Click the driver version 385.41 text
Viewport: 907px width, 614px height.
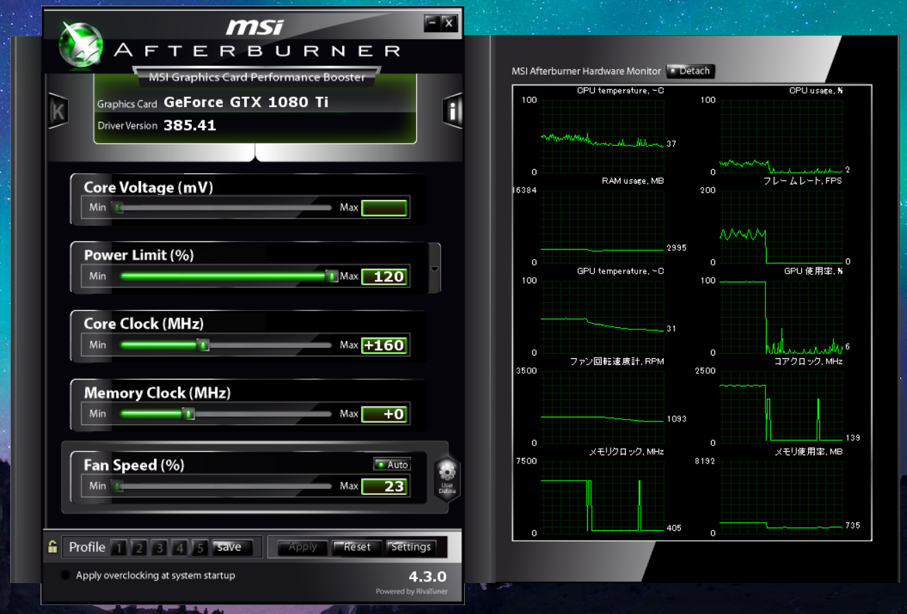190,125
